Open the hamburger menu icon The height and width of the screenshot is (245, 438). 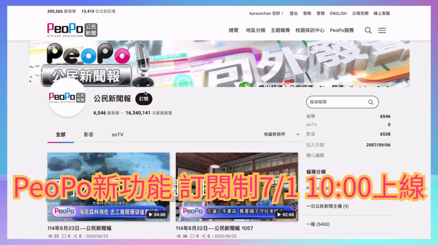pyautogui.click(x=382, y=30)
